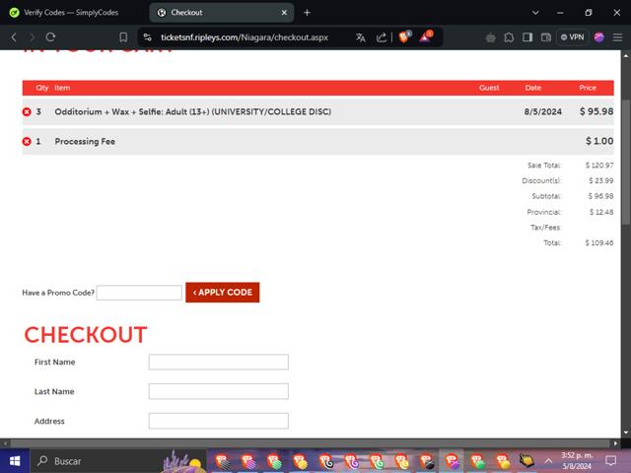The height and width of the screenshot is (473, 631).
Task: Open the taskbar clock showing 3:52 p. m.
Action: (577, 461)
